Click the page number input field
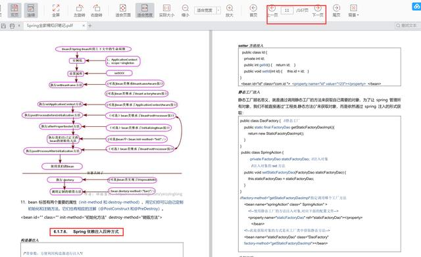421x257 pixels. click(287, 11)
